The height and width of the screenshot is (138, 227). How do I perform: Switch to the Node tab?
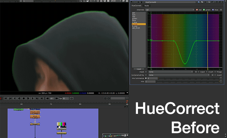pyautogui.click(x=146, y=6)
